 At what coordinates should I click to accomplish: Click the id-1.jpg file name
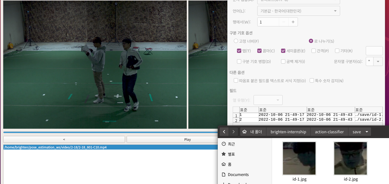pos(299,179)
